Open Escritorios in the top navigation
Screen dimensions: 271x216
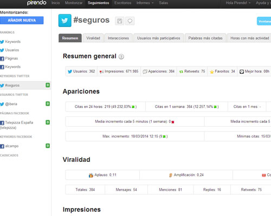[123, 3]
